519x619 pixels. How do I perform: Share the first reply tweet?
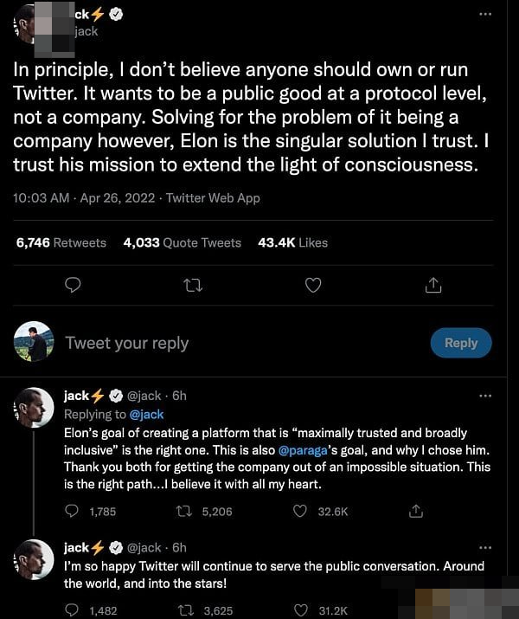coord(416,512)
